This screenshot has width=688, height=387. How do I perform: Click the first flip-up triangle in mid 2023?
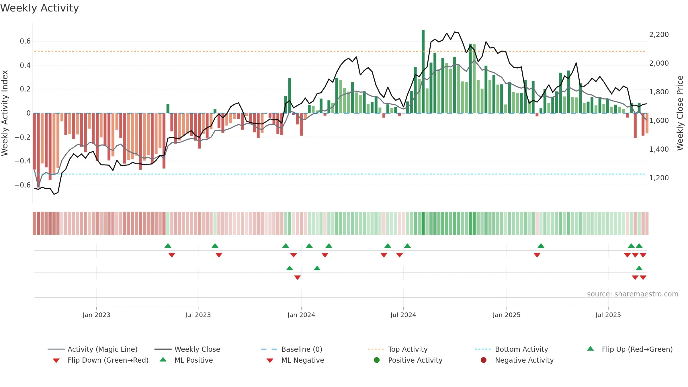(x=168, y=246)
